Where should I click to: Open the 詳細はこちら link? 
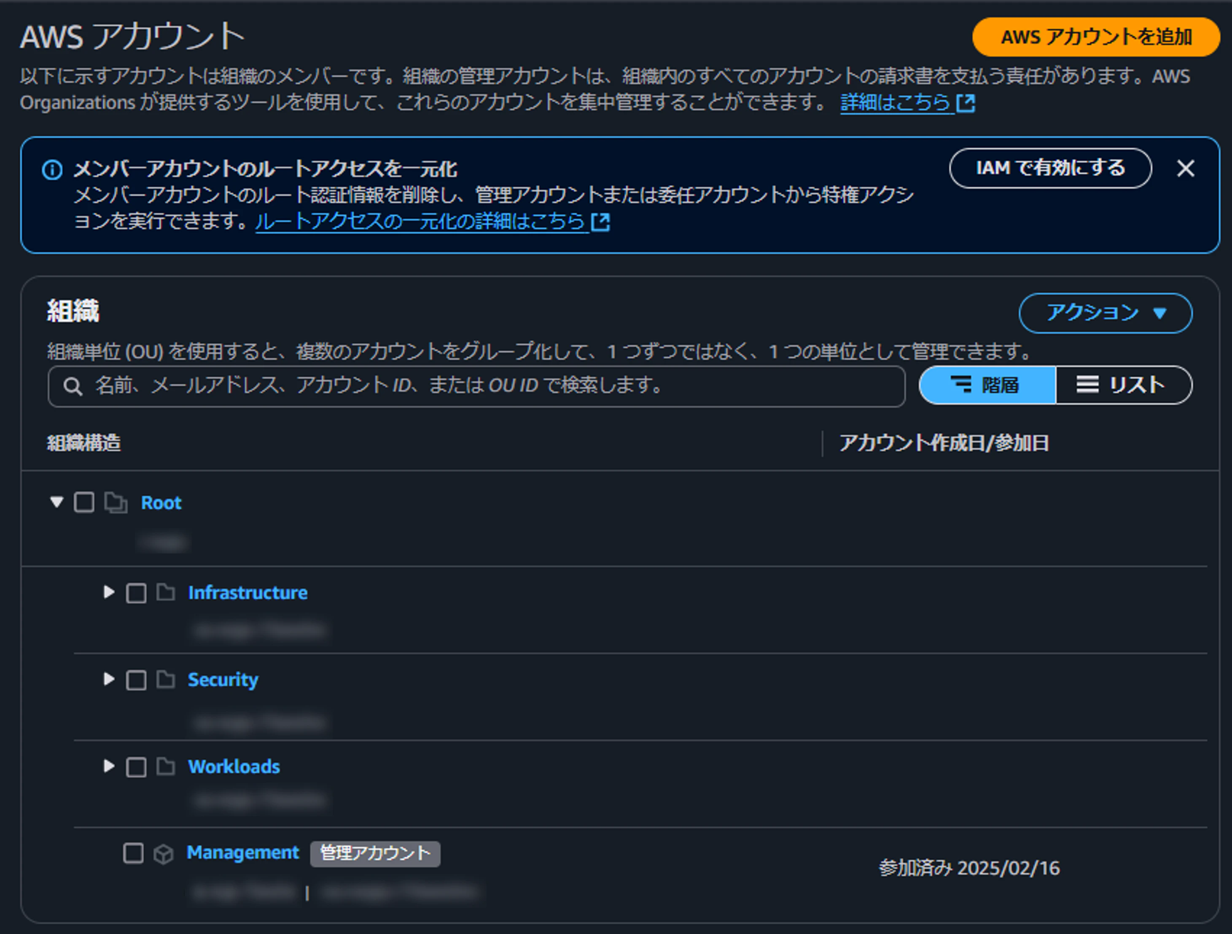coord(895,103)
